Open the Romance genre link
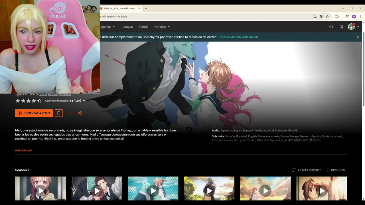The width and height of the screenshot is (365, 205). pyautogui.click(x=65, y=94)
